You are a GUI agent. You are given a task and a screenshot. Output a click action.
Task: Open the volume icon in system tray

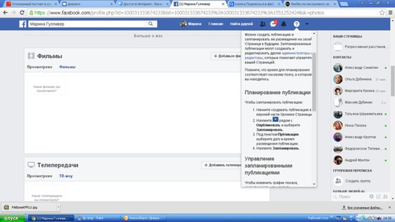[x=374, y=218]
